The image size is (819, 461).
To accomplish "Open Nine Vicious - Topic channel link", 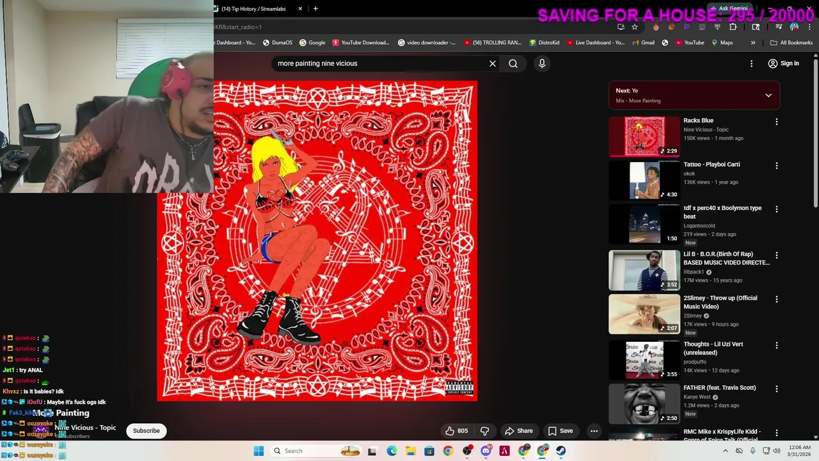I will (x=85, y=428).
